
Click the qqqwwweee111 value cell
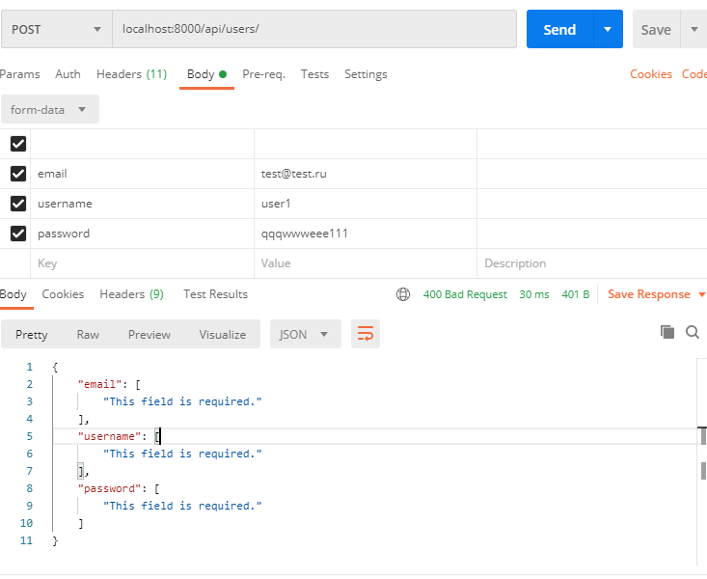coord(366,234)
